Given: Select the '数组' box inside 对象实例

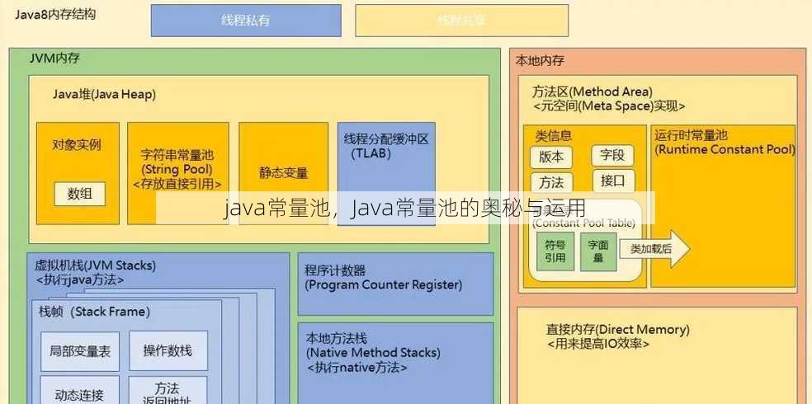Looking at the screenshot, I should [x=80, y=194].
